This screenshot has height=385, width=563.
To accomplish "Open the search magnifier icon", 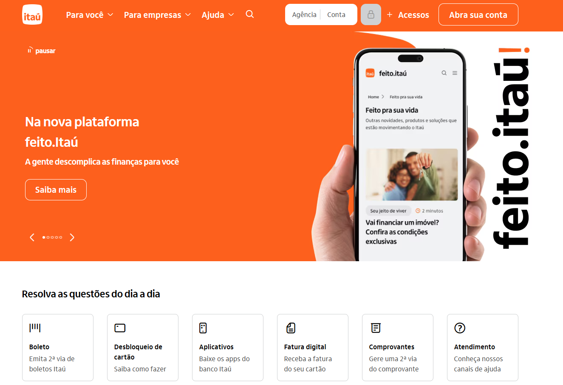I will tap(250, 14).
